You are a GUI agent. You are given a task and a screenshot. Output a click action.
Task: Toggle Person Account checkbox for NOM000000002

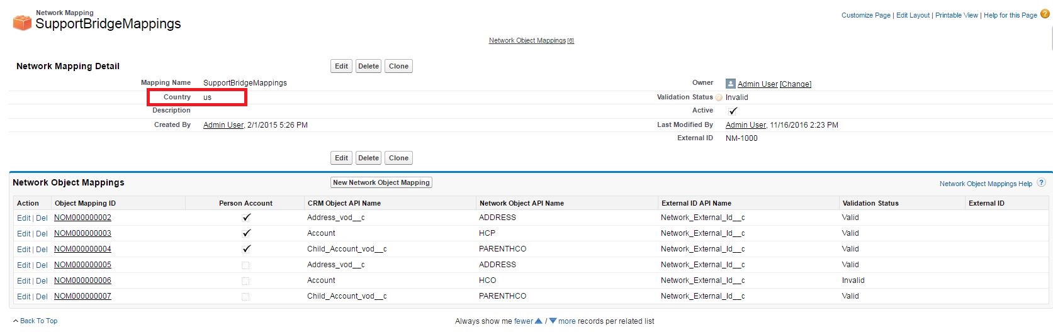[246, 218]
